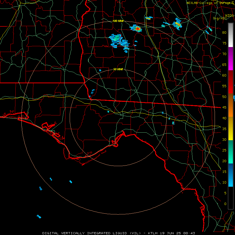Viewport: 235px width, 235px height.
Task: Click the 45 value on the scale
Action: 224,108
